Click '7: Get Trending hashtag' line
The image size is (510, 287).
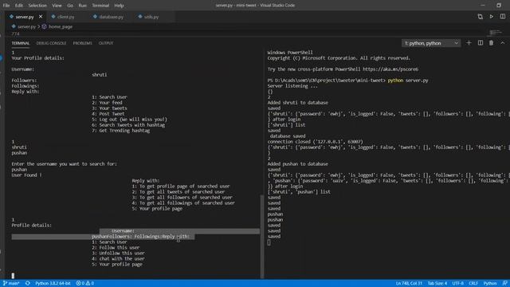(x=120, y=130)
